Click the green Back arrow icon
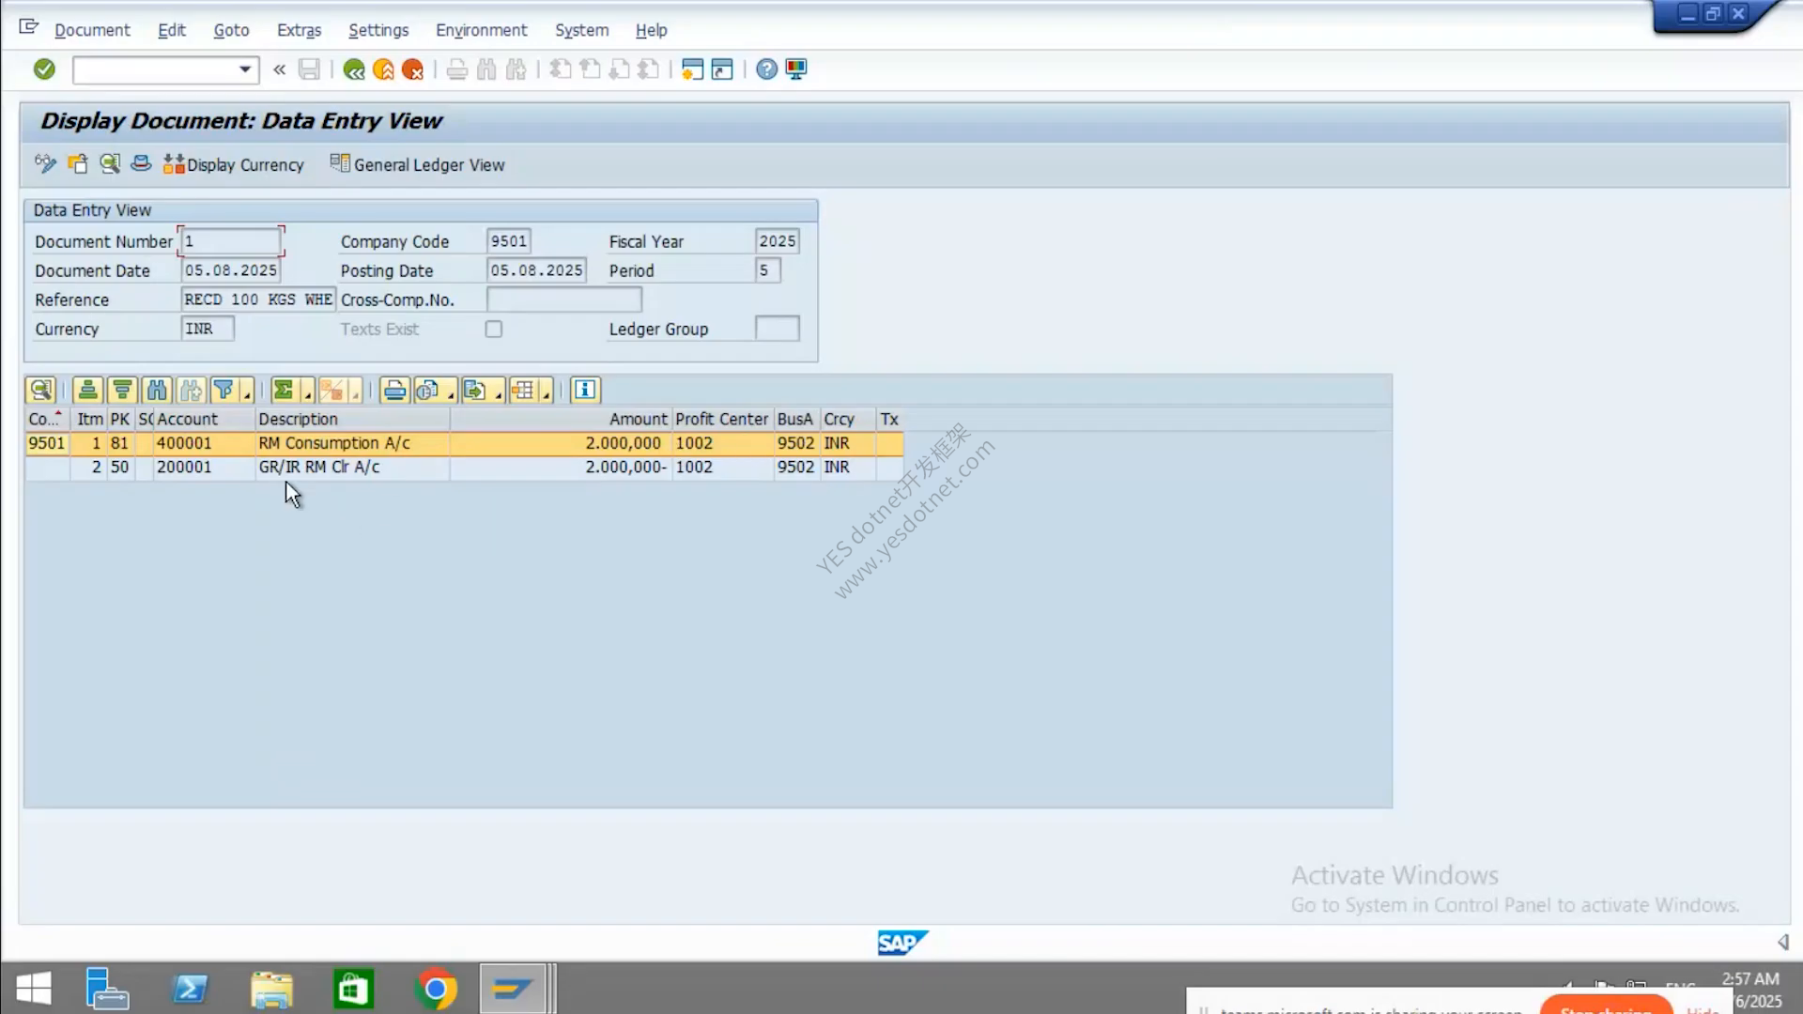This screenshot has width=1803, height=1014. (x=354, y=69)
